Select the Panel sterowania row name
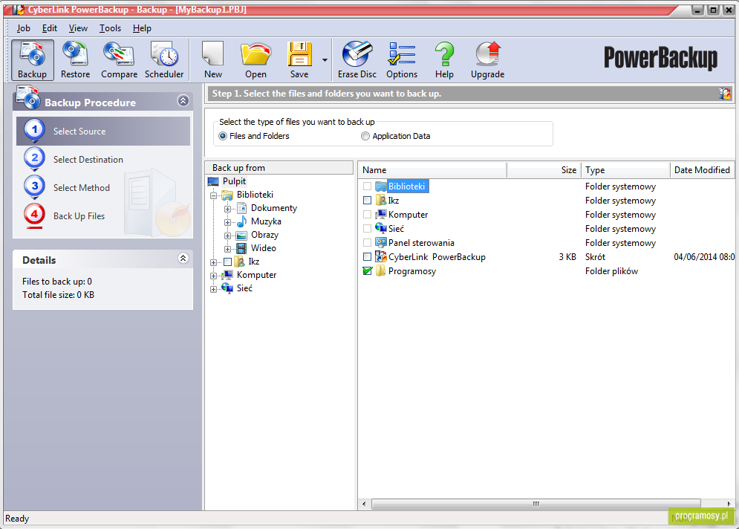The image size is (739, 529). pyautogui.click(x=421, y=243)
